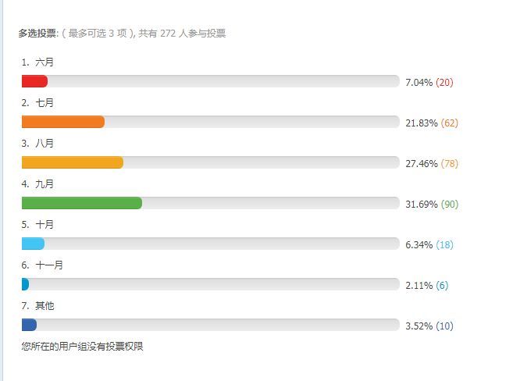Select the 十一月 option label
The height and width of the screenshot is (381, 520).
(49, 265)
